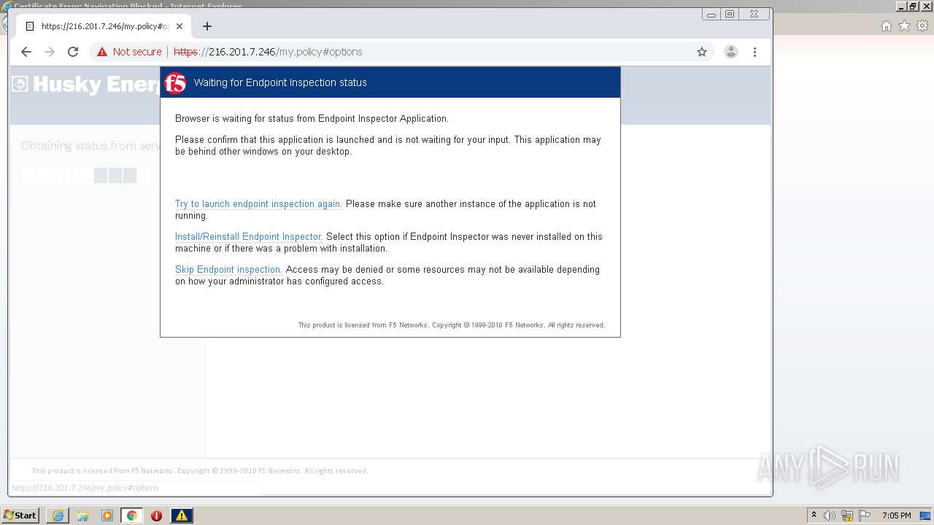Click the Action Center flag icon
Image resolution: width=934 pixels, height=525 pixels.
[865, 516]
